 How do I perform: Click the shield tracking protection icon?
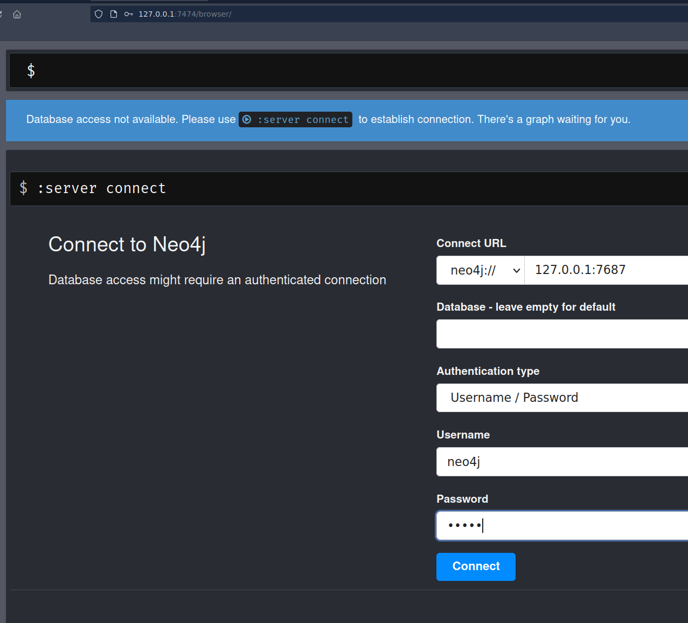(x=99, y=14)
